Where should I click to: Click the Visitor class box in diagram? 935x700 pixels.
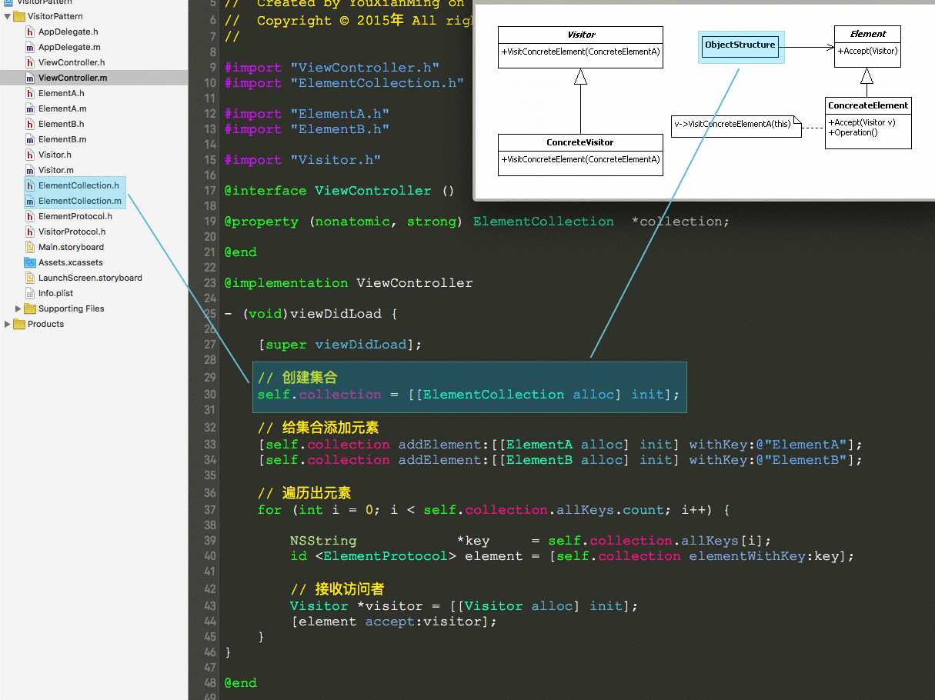click(x=580, y=47)
